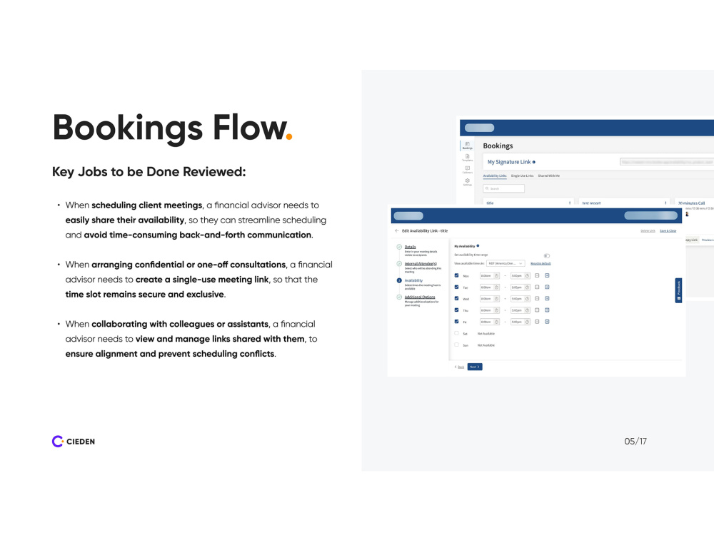The height and width of the screenshot is (535, 714).
Task: Add time slot on Fri row
Action: pos(547,322)
